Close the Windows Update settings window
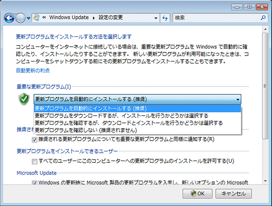 pyautogui.click(x=262, y=7)
